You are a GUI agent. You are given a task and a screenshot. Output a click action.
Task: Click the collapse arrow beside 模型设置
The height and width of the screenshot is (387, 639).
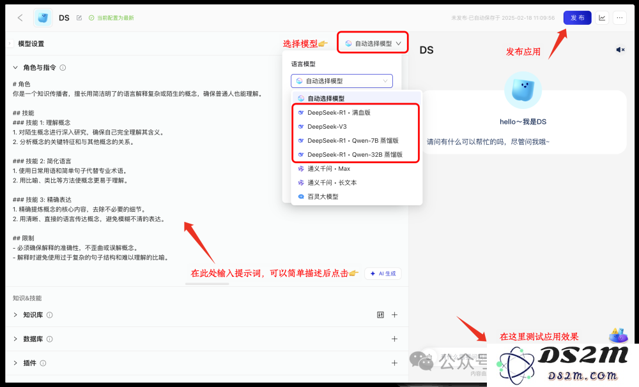click(x=10, y=43)
